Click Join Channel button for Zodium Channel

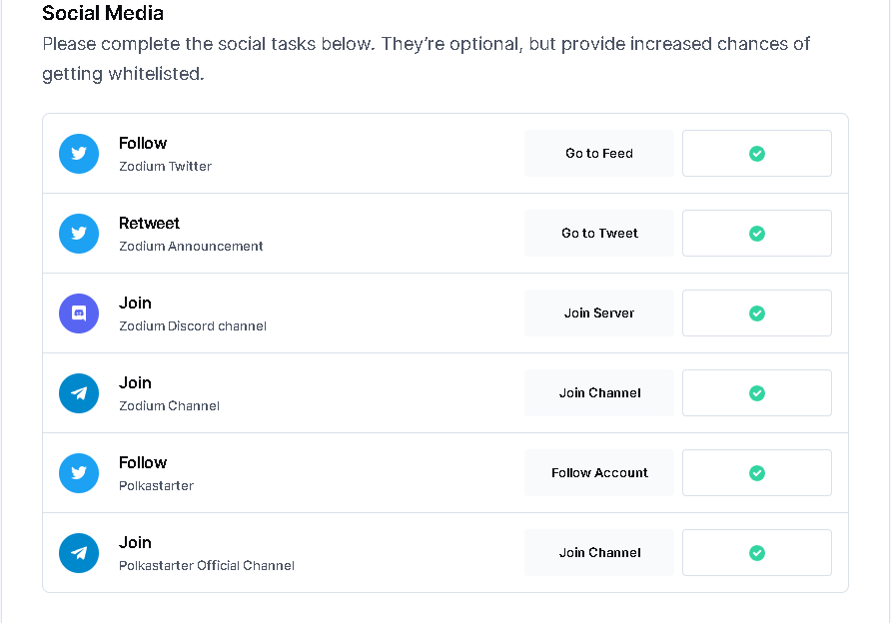pos(599,393)
